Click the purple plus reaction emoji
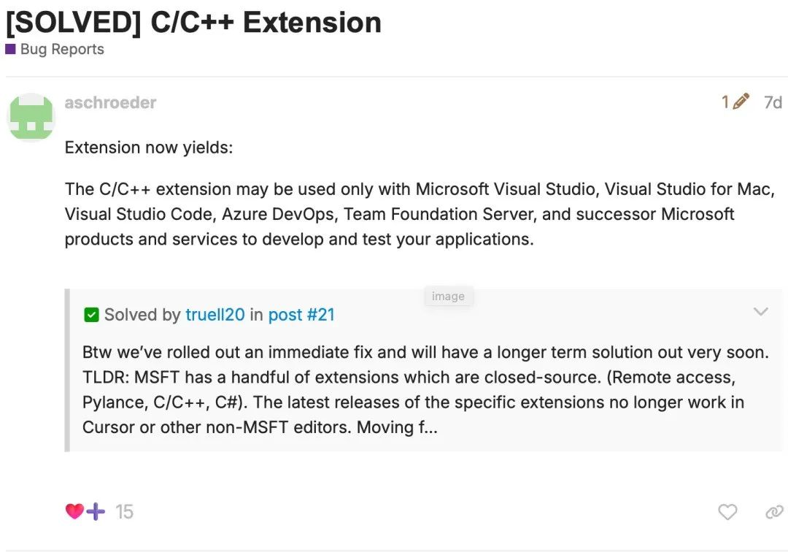This screenshot has width=788, height=558. [x=96, y=512]
